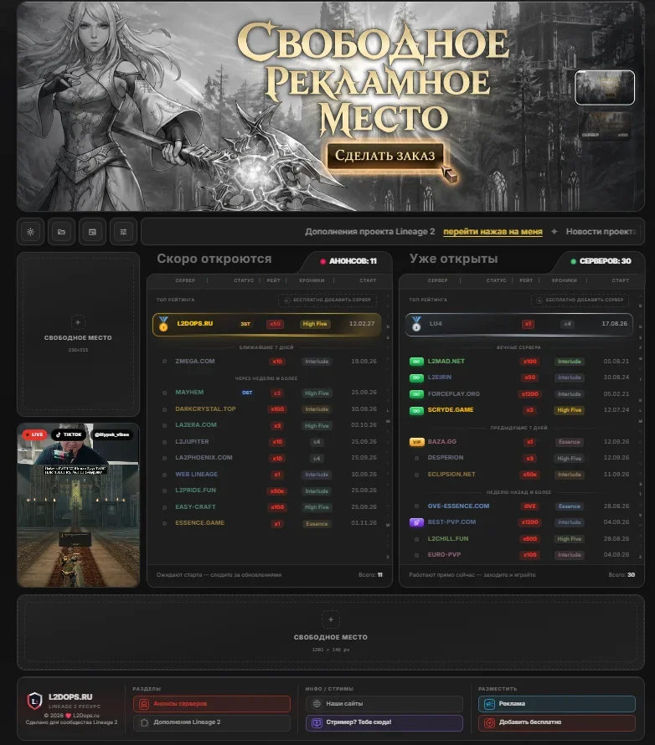This screenshot has height=745, width=655.
Task: Click the megaphone icon on Реклама
Action: (489, 704)
